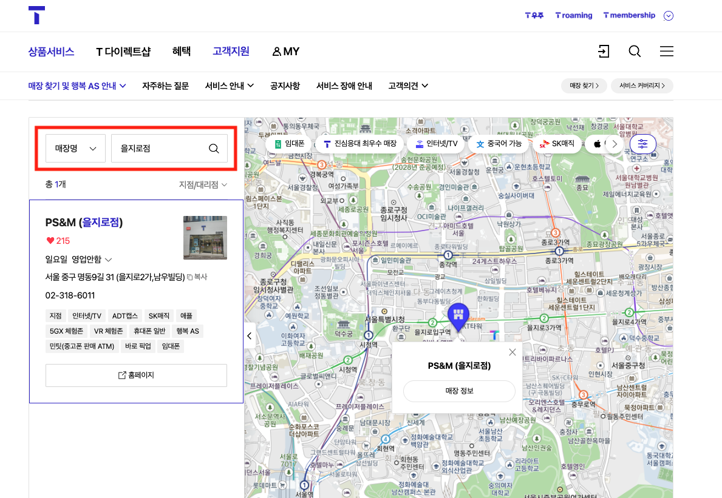Open the 자주하는 질문 tab
Image resolution: width=722 pixels, height=498 pixels.
click(x=165, y=86)
